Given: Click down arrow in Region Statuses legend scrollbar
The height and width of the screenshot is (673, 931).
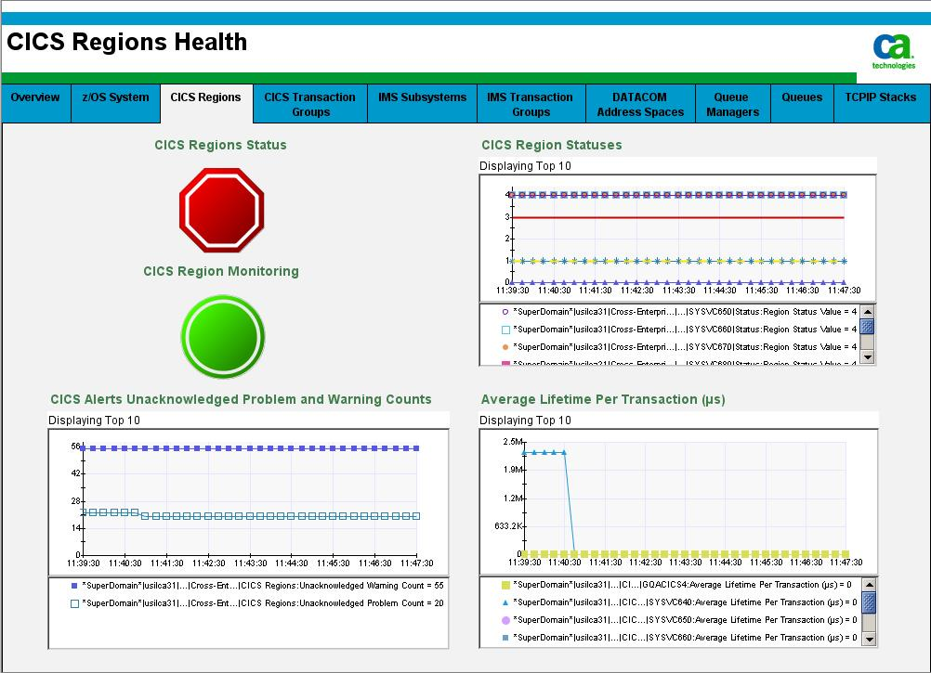Looking at the screenshot, I should click(868, 357).
